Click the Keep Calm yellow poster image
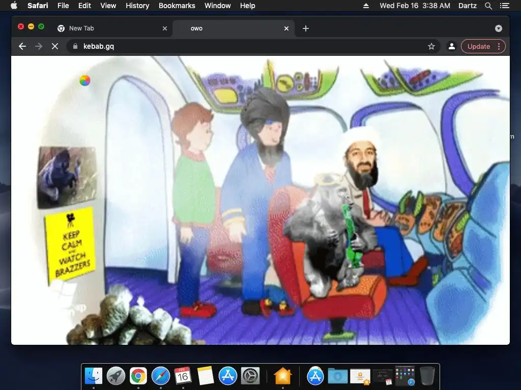The width and height of the screenshot is (521, 390). tap(70, 245)
